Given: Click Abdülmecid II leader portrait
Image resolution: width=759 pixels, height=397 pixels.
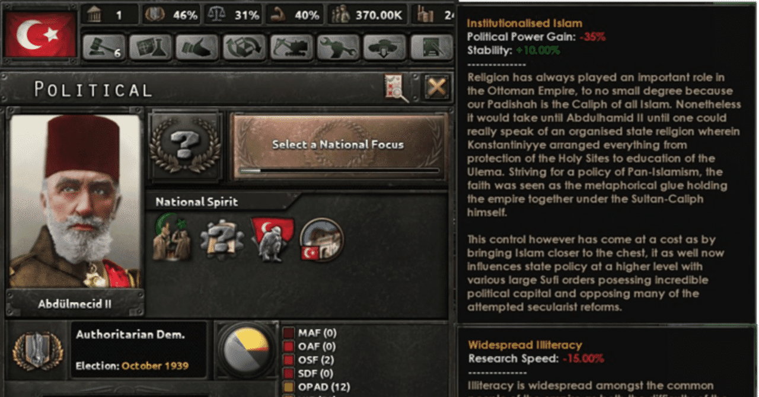Looking at the screenshot, I should pos(75,201).
